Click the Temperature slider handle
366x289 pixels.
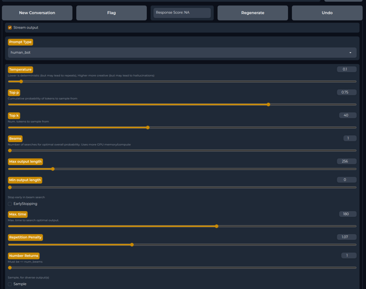pos(21,81)
